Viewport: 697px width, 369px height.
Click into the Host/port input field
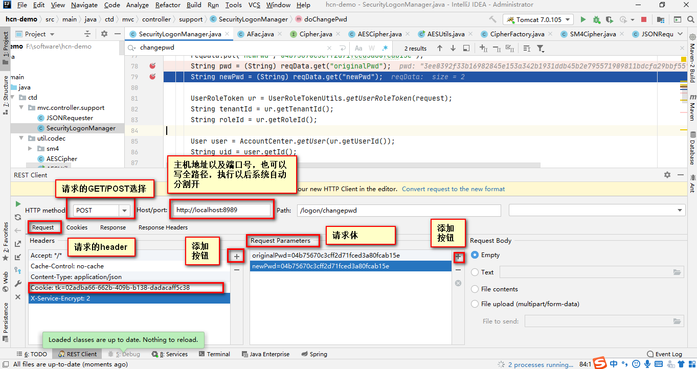[221, 210]
